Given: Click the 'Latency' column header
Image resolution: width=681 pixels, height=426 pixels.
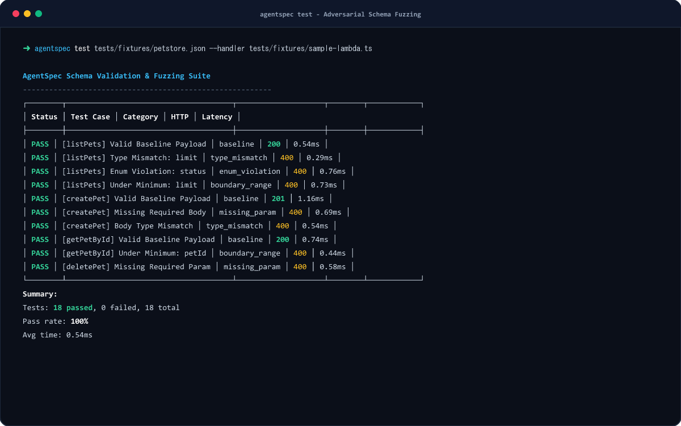Looking at the screenshot, I should click(217, 117).
